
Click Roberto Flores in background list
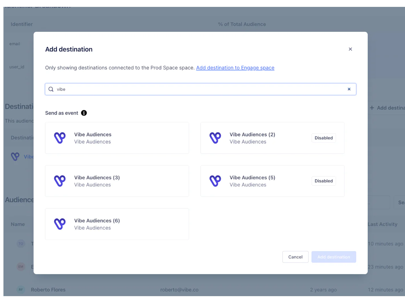(48, 290)
